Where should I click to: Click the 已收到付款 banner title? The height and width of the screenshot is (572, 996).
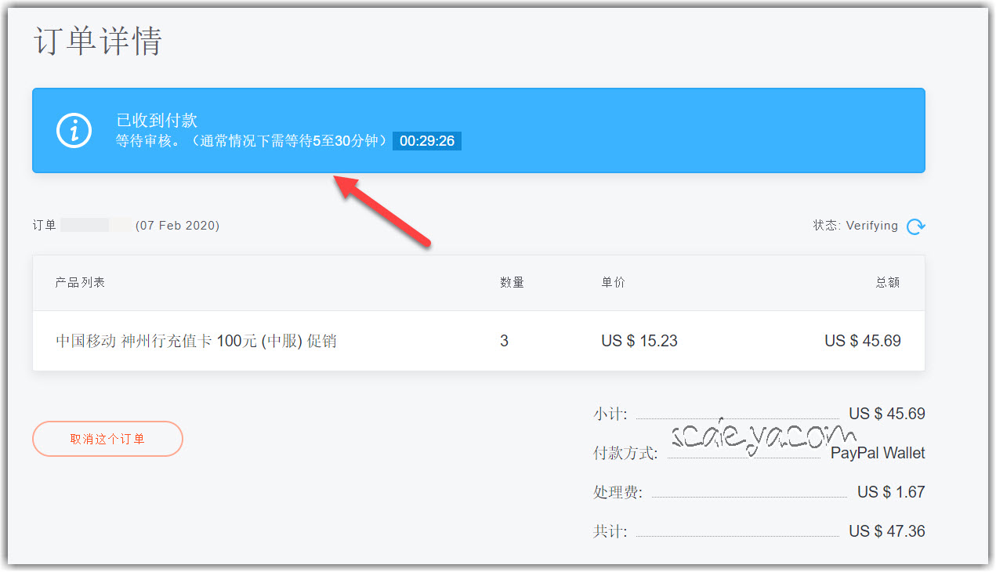(x=157, y=120)
